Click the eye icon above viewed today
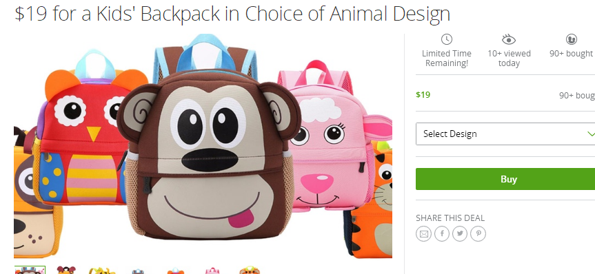 point(509,39)
